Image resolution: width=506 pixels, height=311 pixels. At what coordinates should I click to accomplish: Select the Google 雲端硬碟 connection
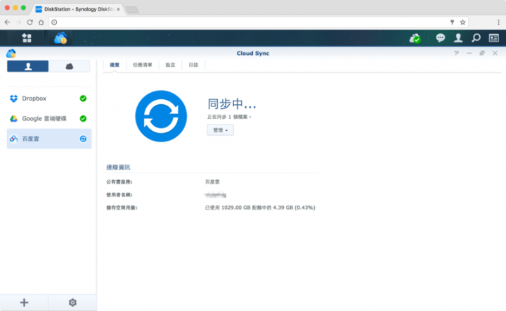(x=49, y=118)
